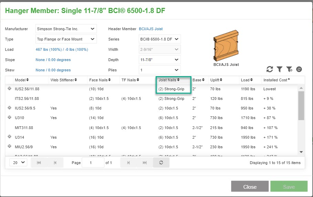Click the + 241 % installed cost cell
Image resolution: width=313 pixels, height=197 pixels.
271,147
